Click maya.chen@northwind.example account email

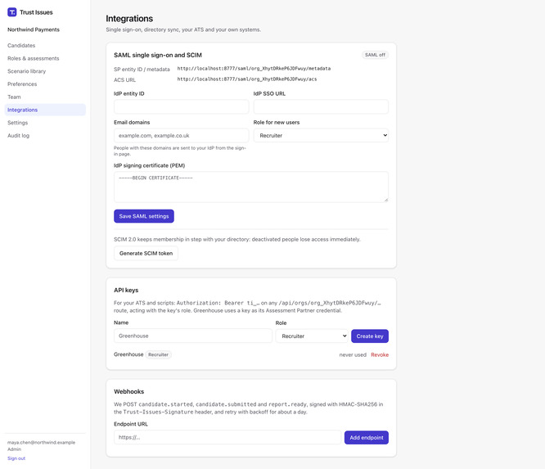(42, 443)
